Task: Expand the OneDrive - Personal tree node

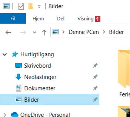Action: click(x=5, y=115)
